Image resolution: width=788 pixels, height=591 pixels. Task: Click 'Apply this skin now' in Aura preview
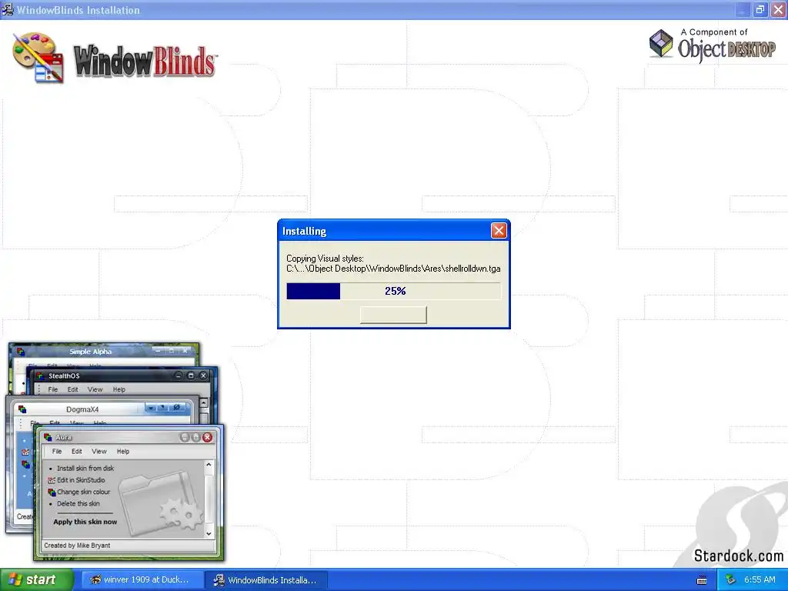pyautogui.click(x=85, y=522)
